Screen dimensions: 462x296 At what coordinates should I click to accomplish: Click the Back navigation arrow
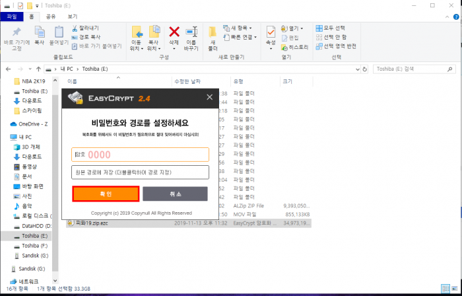8,69
